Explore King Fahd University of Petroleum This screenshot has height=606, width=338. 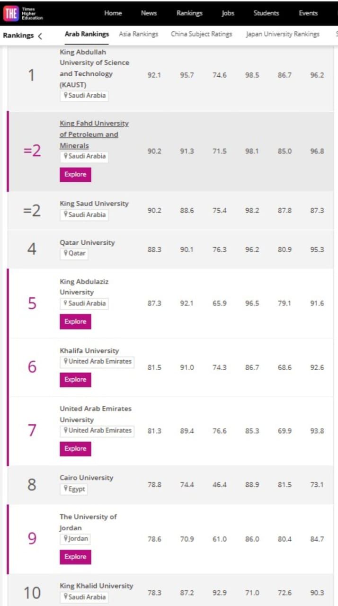[x=75, y=175]
